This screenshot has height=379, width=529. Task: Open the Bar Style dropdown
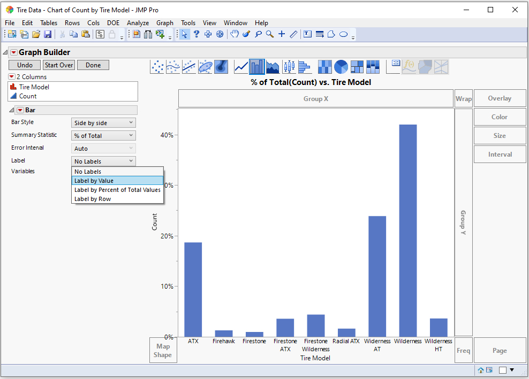click(103, 122)
